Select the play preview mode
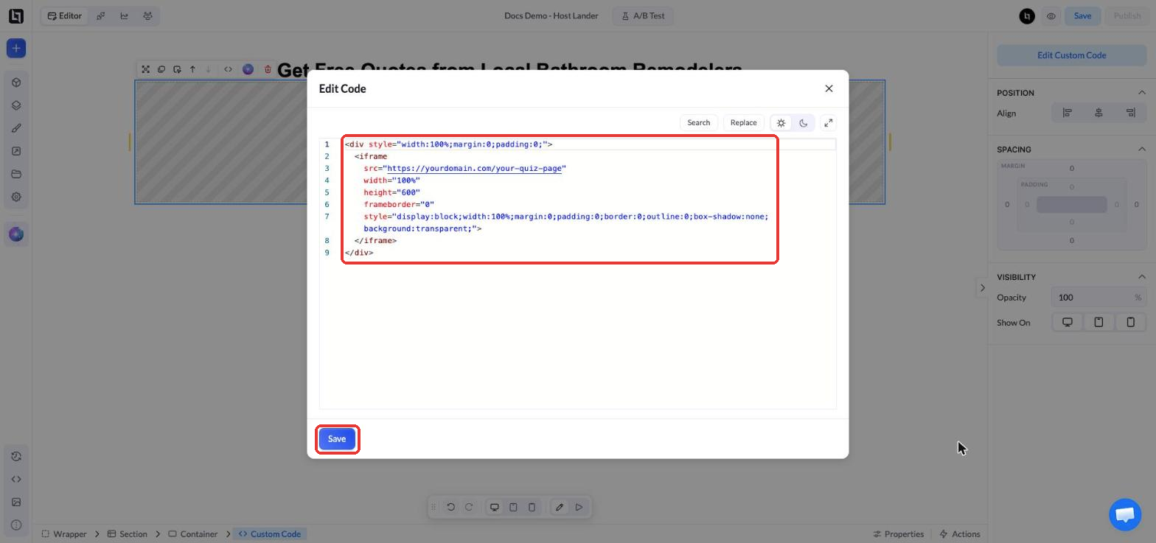The image size is (1156, 543). click(x=579, y=507)
